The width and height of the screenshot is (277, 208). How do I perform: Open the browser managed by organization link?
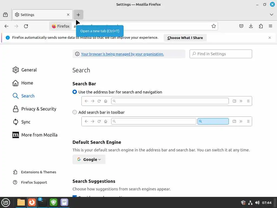click(122, 54)
